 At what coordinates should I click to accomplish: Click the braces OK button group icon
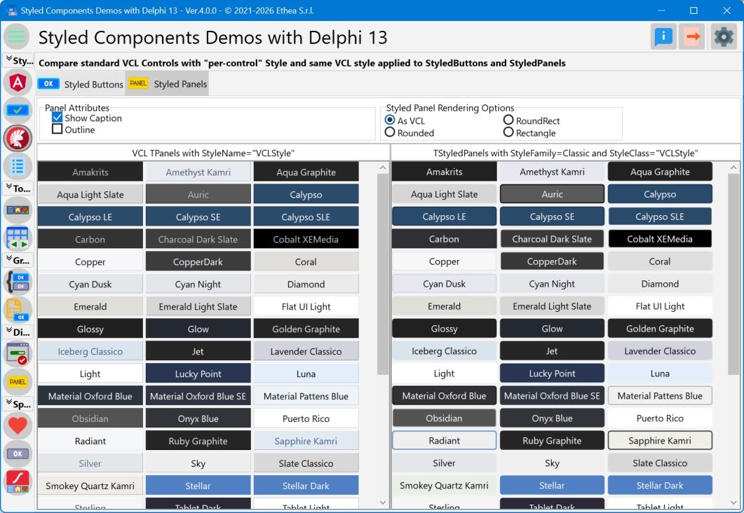tap(18, 282)
